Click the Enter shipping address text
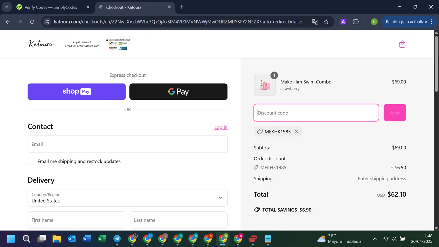This screenshot has height=247, width=439. pyautogui.click(x=382, y=179)
